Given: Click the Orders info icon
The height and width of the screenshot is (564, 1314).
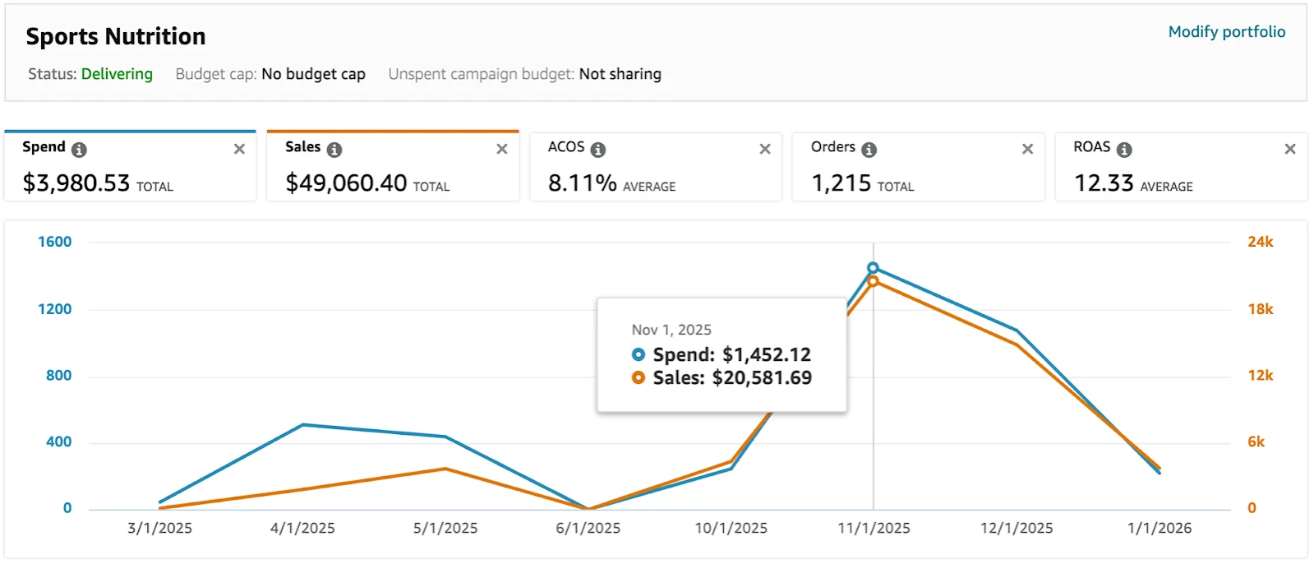Looking at the screenshot, I should 869,150.
